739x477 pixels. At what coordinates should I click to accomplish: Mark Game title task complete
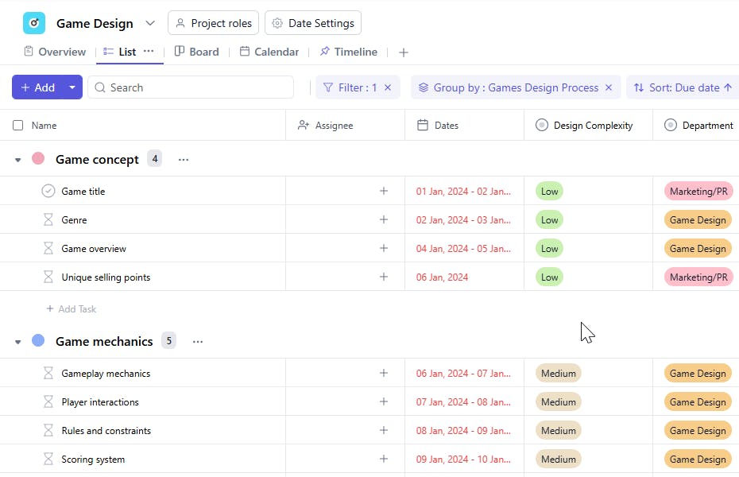pyautogui.click(x=48, y=192)
